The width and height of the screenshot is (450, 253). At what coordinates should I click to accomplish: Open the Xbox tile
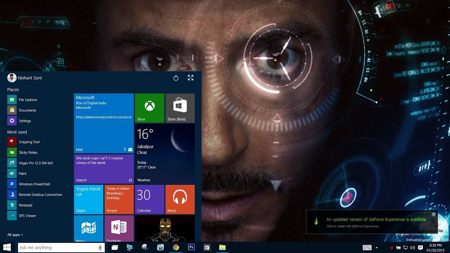[x=149, y=108]
